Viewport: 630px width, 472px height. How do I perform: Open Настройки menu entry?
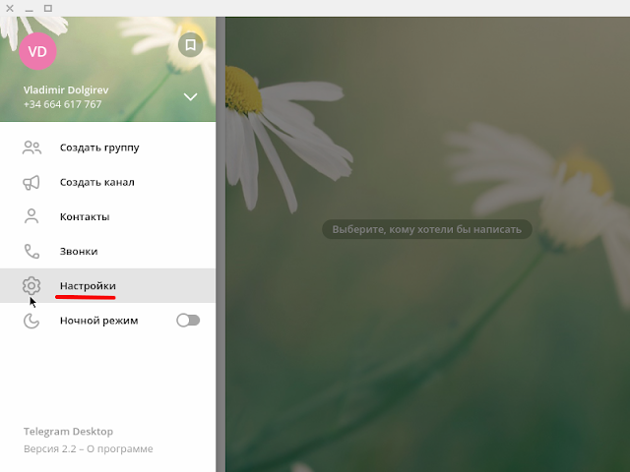[107, 286]
